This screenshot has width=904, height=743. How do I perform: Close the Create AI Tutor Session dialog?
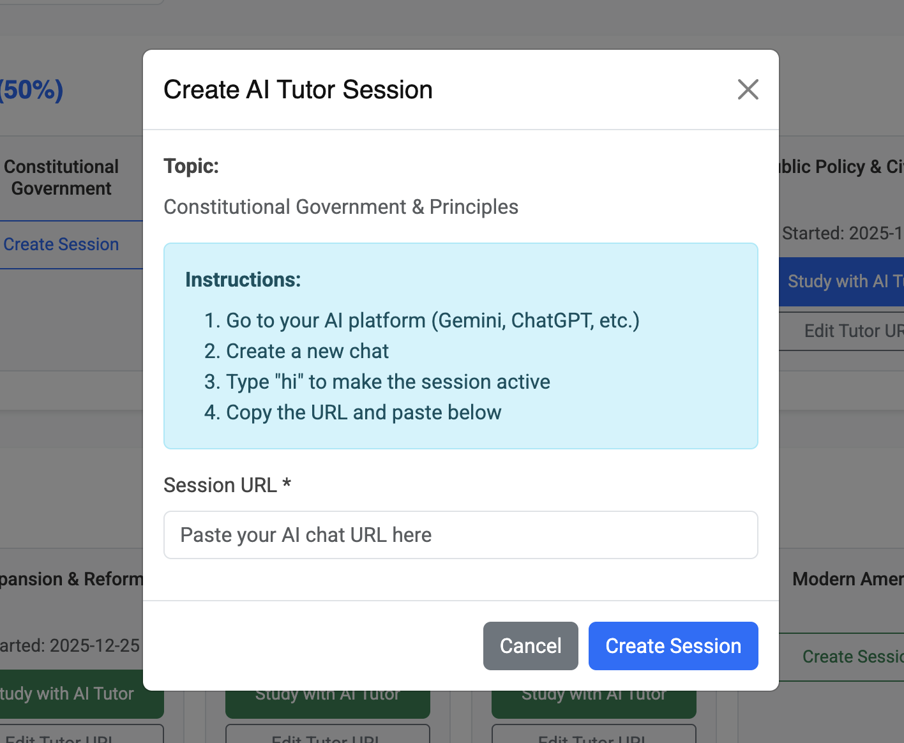(x=748, y=90)
